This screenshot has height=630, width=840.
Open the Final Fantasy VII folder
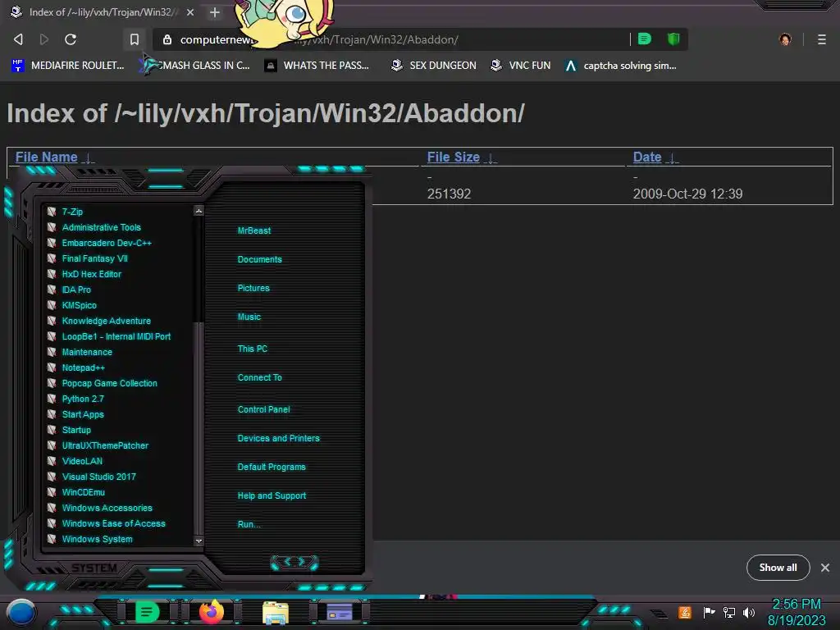coord(95,258)
